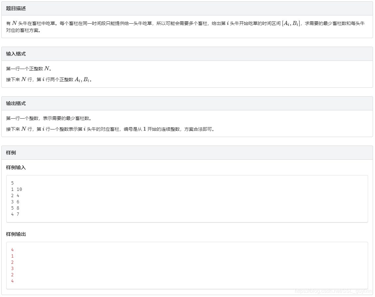Click the sample output line "3"
375x297 pixels.
click(13, 268)
